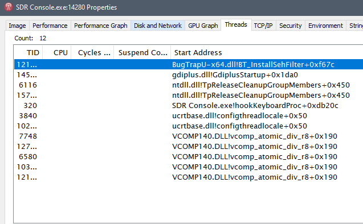Switch to the Performance Graph tab

pyautogui.click(x=101, y=26)
